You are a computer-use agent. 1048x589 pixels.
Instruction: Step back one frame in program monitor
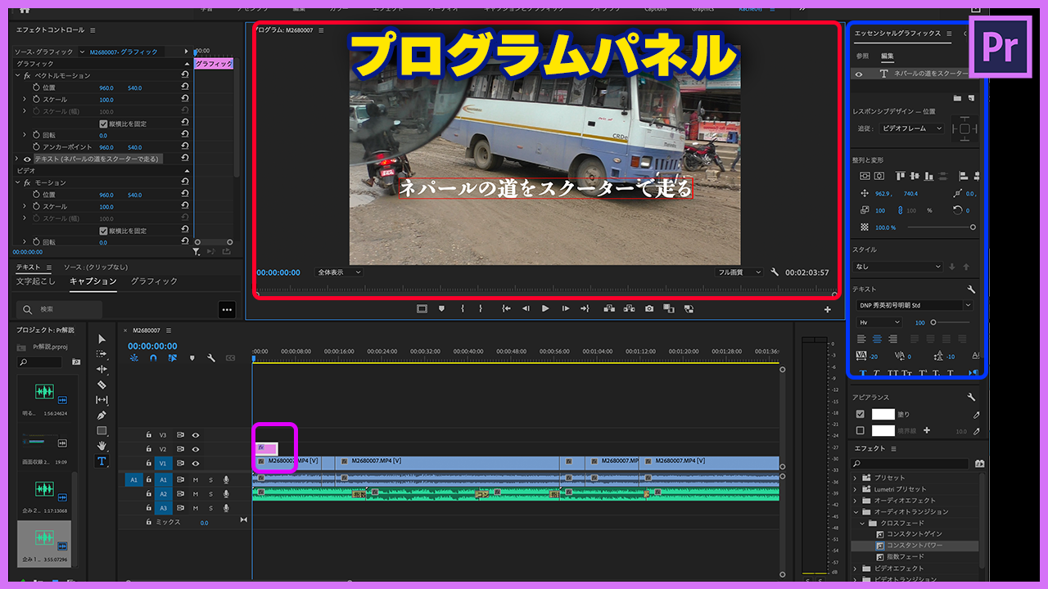pyautogui.click(x=526, y=308)
